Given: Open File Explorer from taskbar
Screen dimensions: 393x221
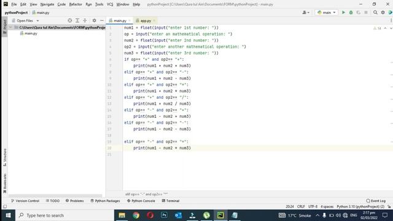Looking at the screenshot, I should (x=122, y=215).
